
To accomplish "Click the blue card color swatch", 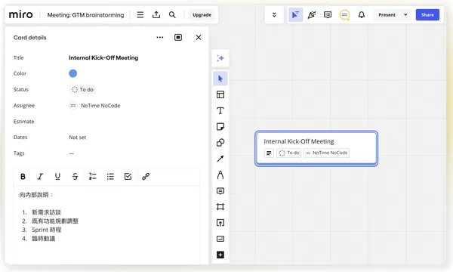I will coord(72,73).
